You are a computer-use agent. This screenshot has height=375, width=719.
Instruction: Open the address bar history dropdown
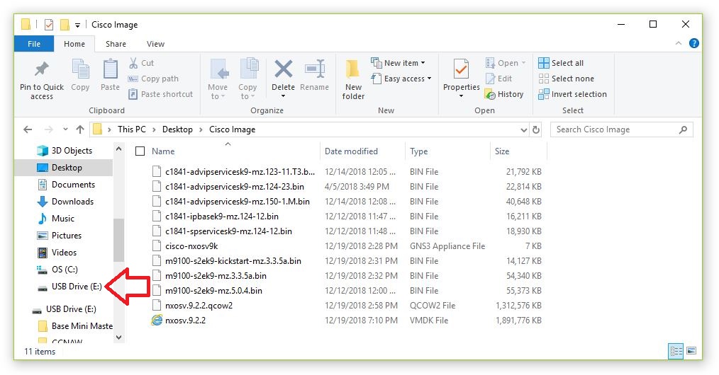tap(524, 130)
